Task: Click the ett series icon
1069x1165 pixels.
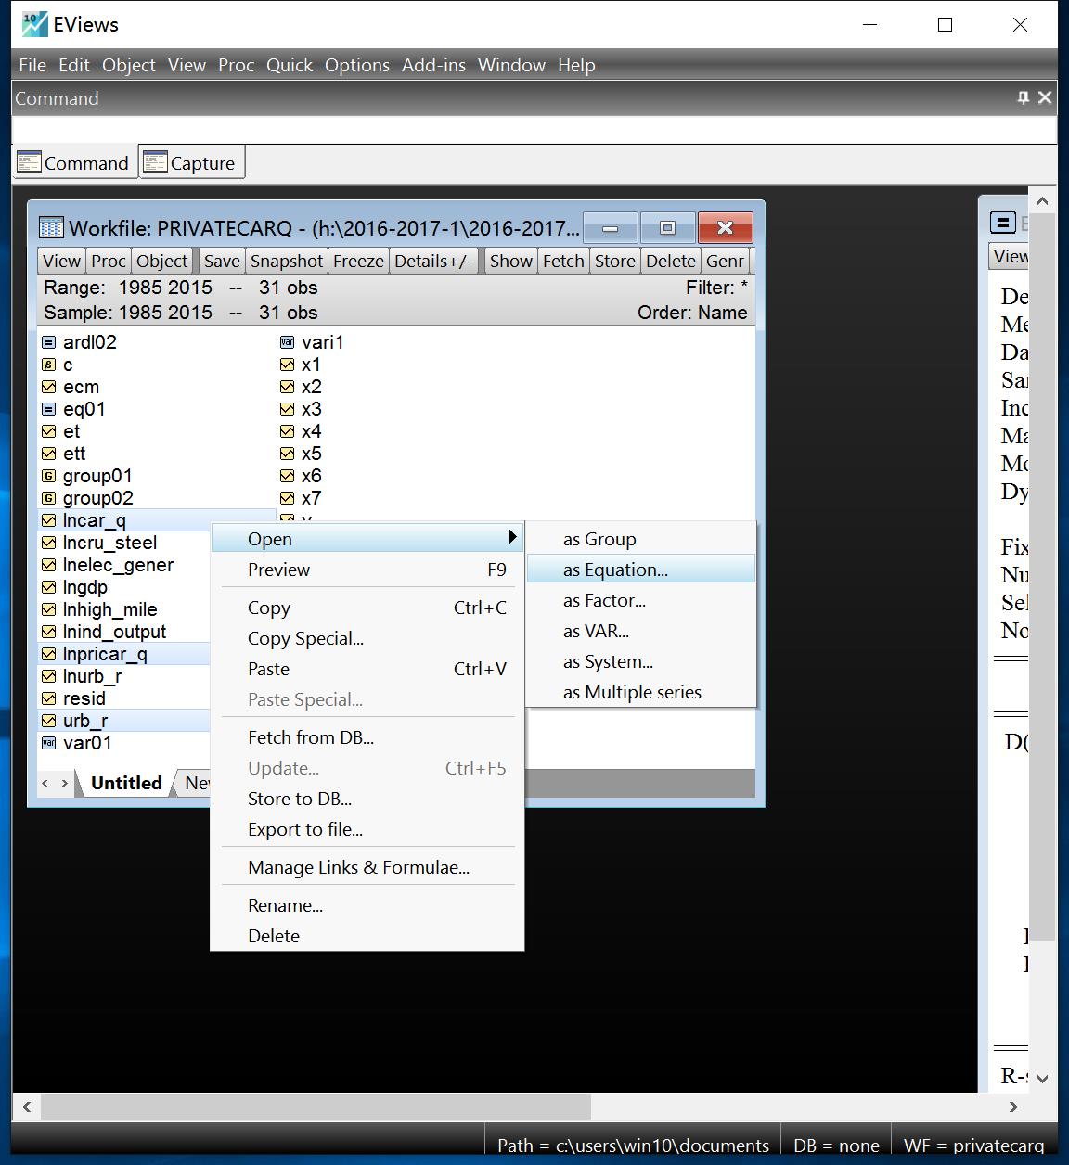Action: tap(49, 454)
